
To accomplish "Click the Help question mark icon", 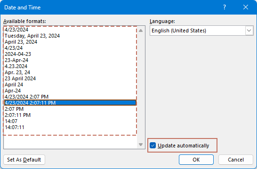I will click(225, 7).
